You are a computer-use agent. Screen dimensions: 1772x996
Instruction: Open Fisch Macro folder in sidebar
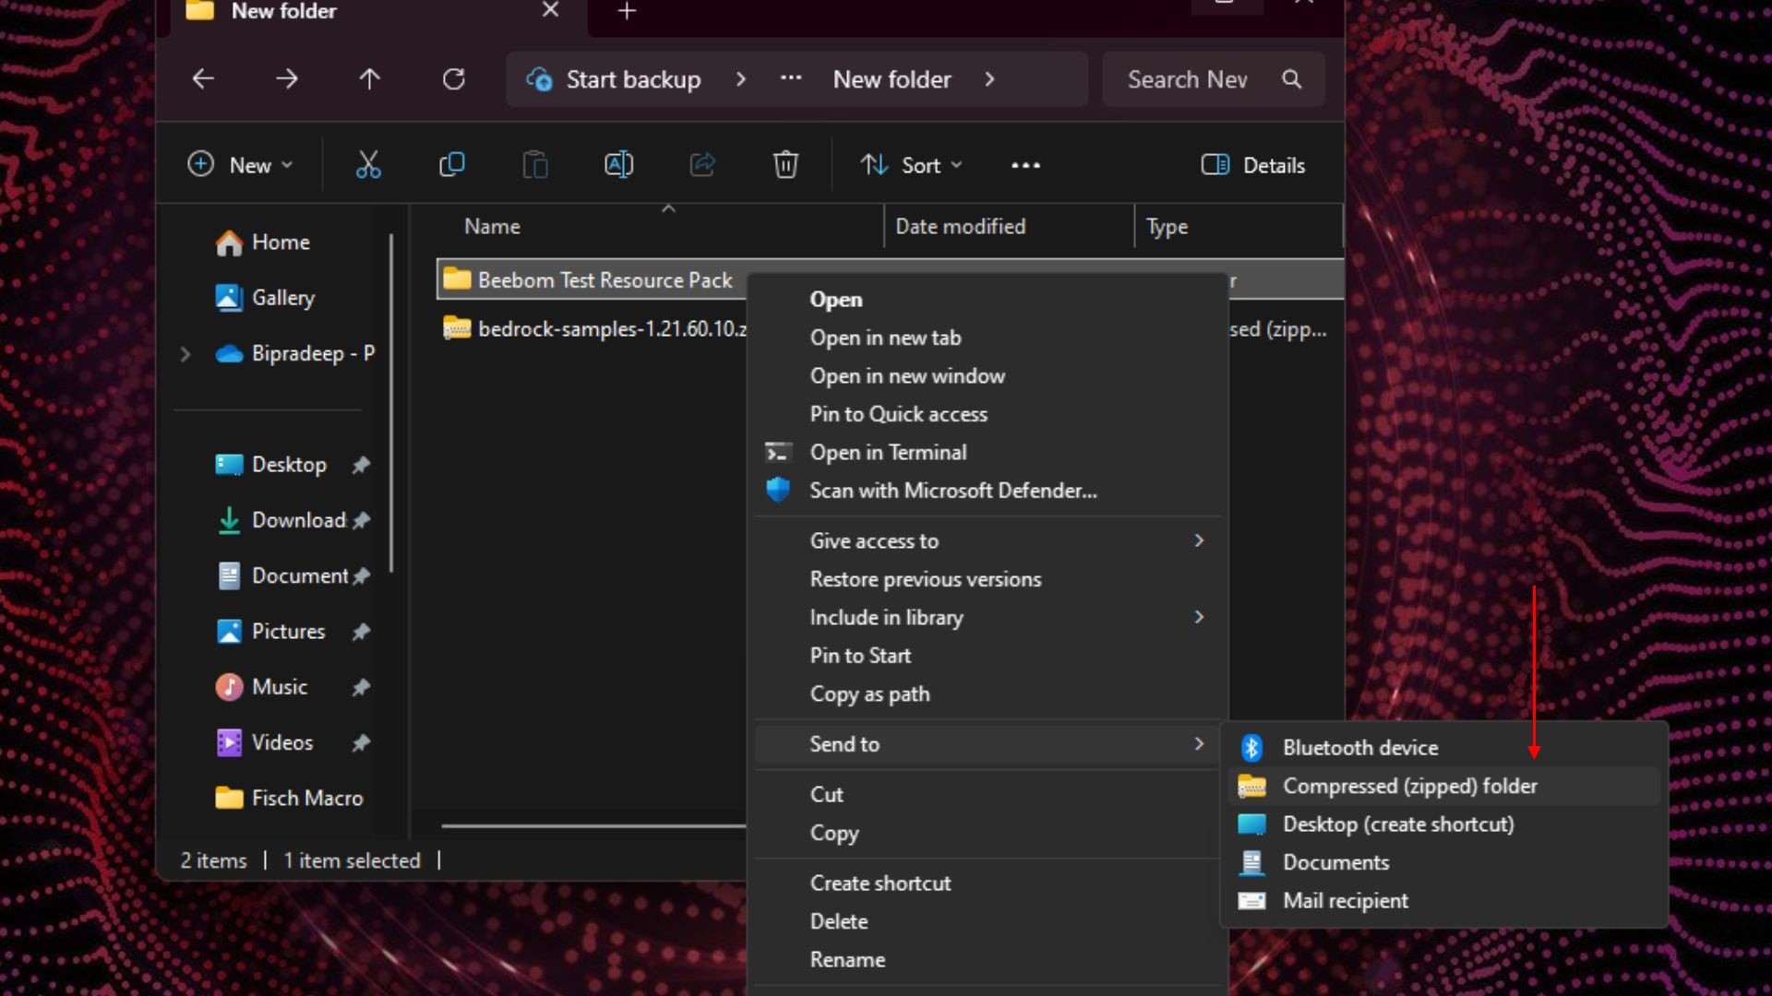point(289,798)
